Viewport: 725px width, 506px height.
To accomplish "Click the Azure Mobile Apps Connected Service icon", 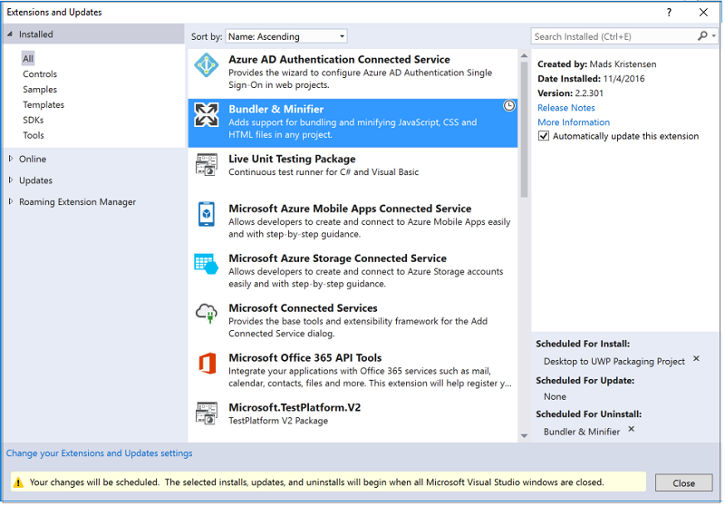I will pos(207,214).
